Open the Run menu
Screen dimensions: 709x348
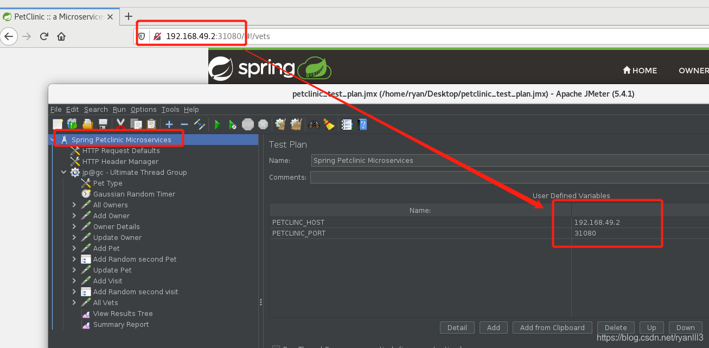point(119,109)
